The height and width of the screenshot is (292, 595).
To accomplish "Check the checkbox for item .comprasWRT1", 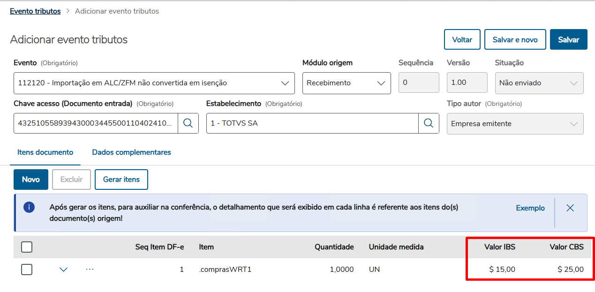I will pyautogui.click(x=27, y=270).
